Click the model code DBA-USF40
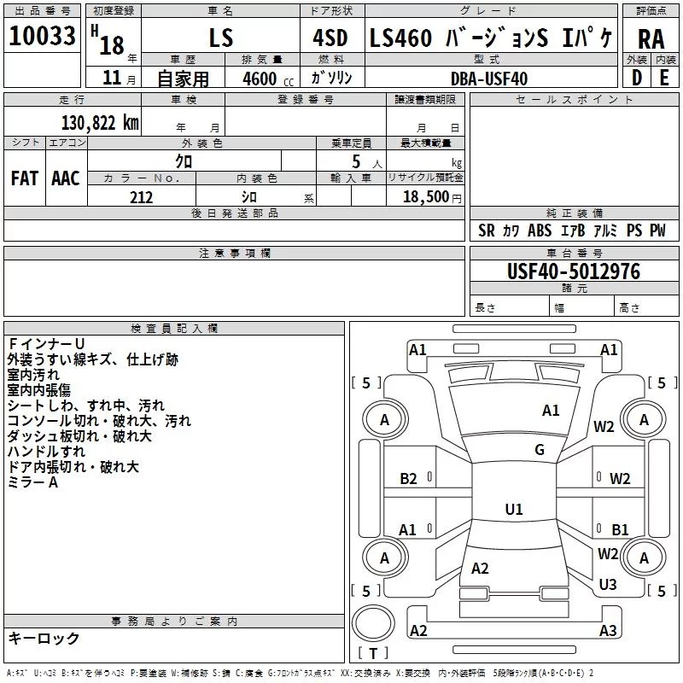The height and width of the screenshot is (683, 683). coord(489,78)
